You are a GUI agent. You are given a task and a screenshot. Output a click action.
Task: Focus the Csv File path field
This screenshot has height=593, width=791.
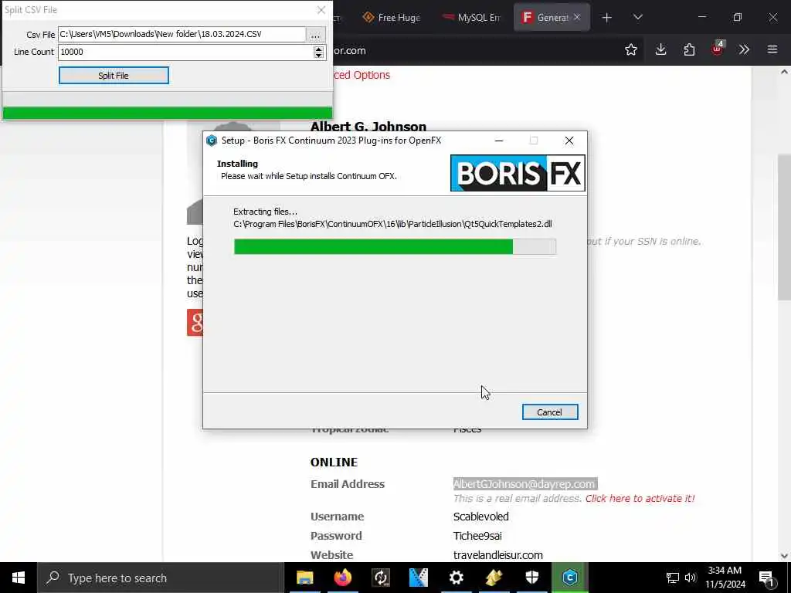(182, 34)
